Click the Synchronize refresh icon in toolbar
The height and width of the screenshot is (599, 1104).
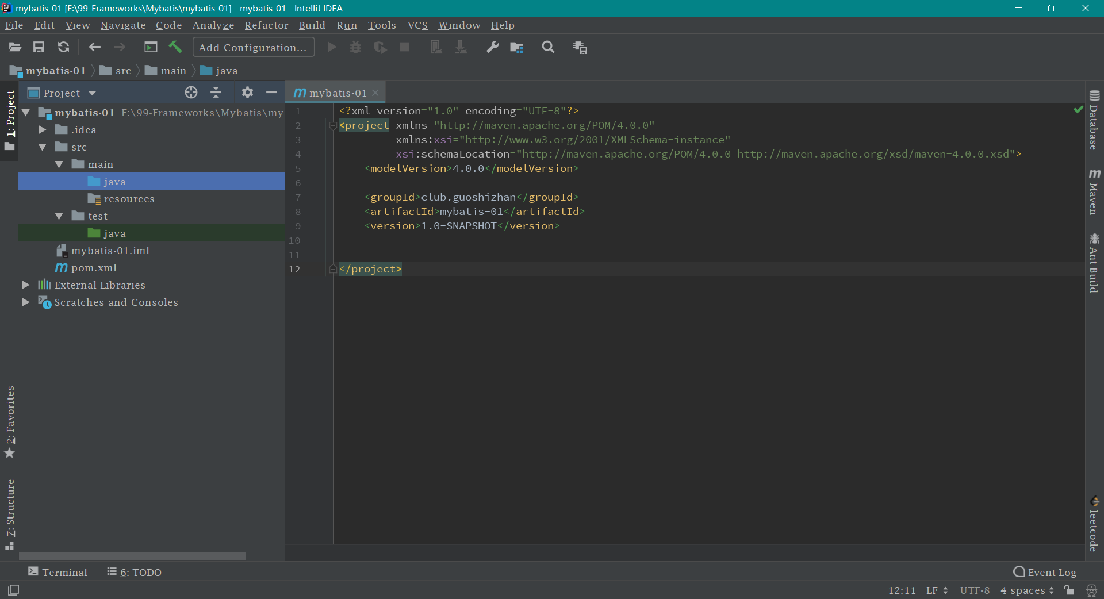(63, 47)
